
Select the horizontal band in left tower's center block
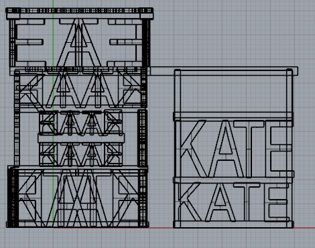click(81, 138)
